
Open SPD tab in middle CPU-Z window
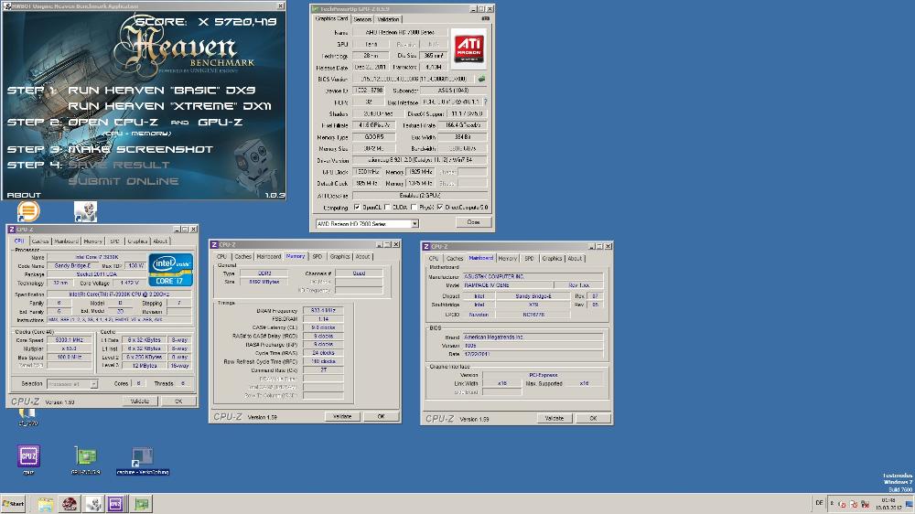tap(317, 256)
